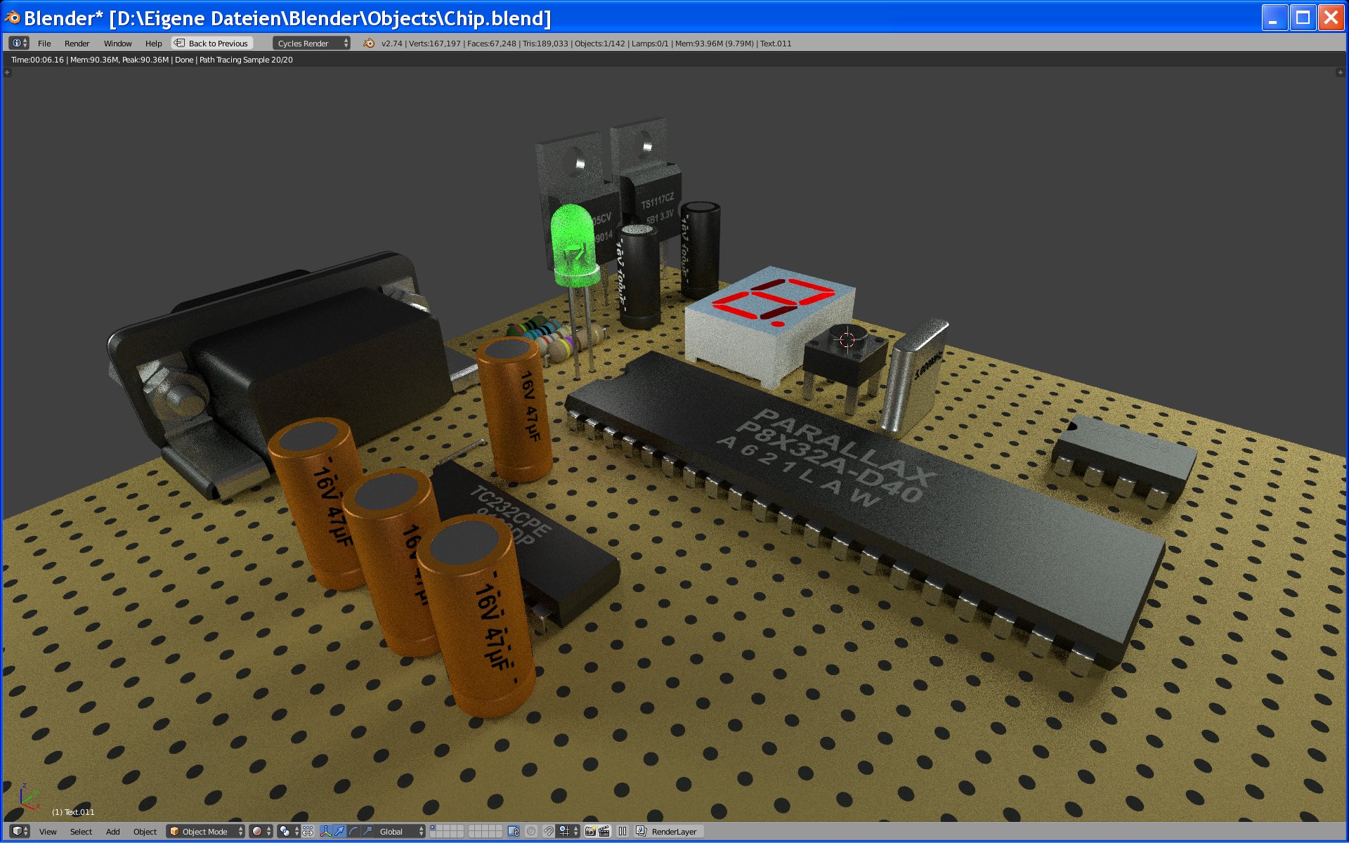The image size is (1349, 843).
Task: Open the Object Mode dropdown
Action: [x=205, y=832]
